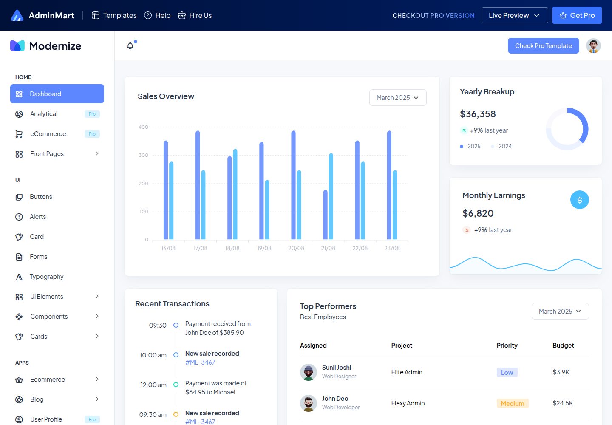
Task: Open the Templates link in top bar
Action: (x=114, y=15)
